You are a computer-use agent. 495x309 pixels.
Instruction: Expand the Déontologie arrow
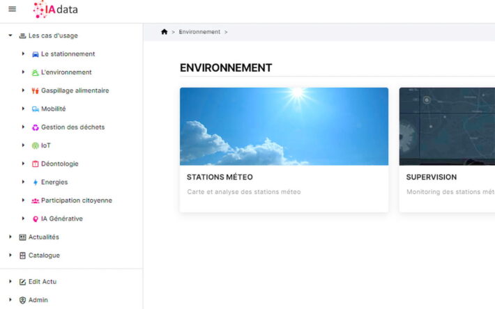point(23,164)
